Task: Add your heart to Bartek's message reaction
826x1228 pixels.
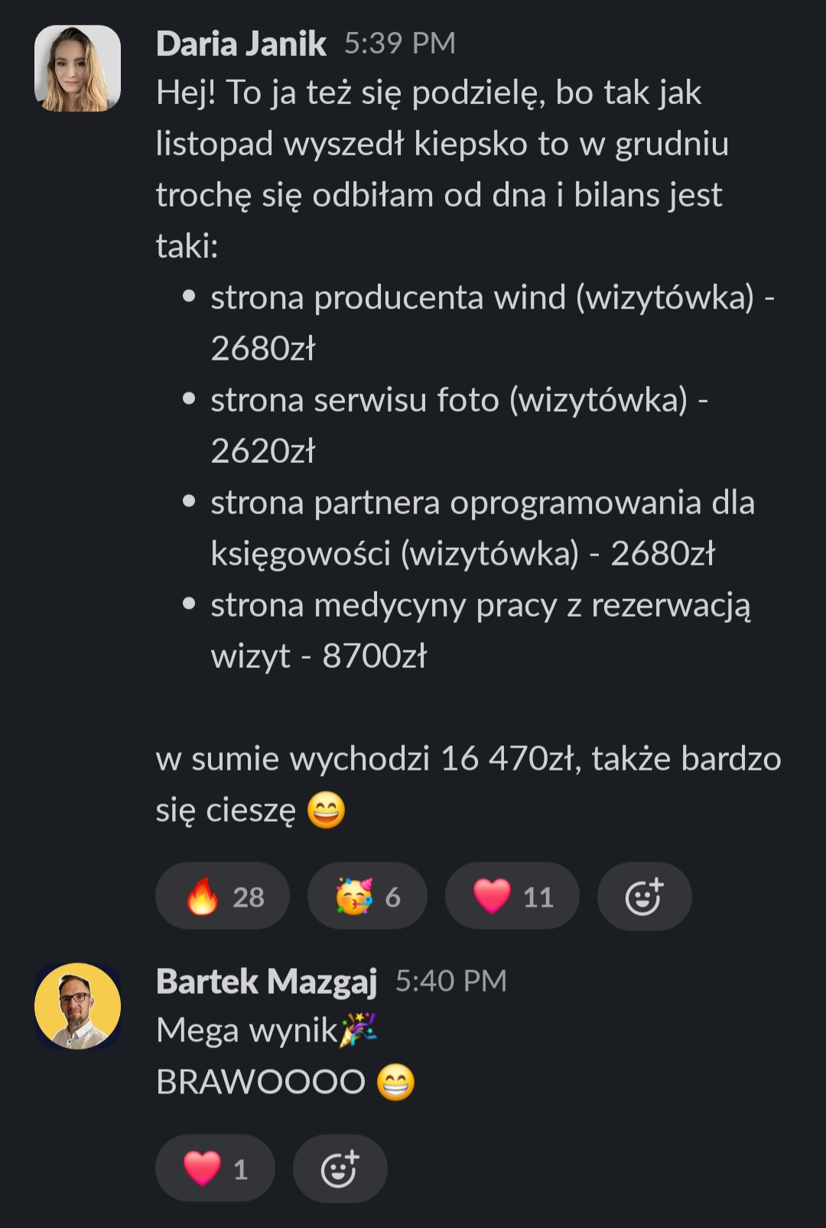Action: 215,1168
